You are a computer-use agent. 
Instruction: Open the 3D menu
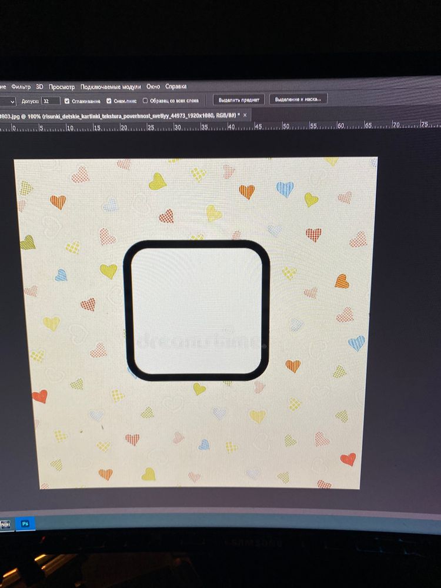coord(39,86)
